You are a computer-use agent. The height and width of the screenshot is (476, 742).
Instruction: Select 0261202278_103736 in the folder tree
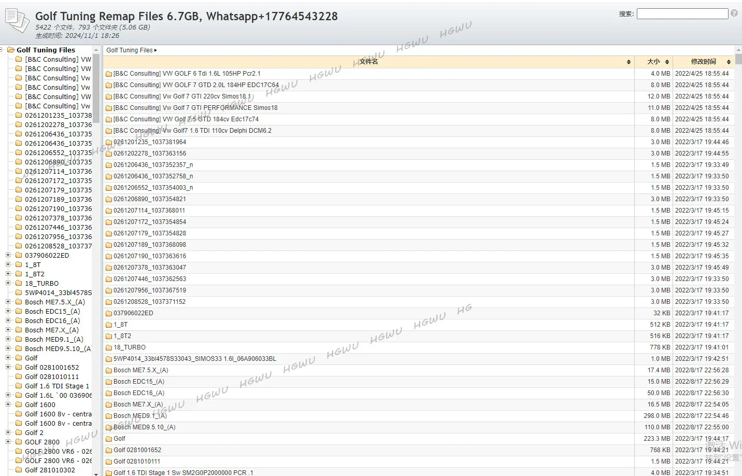tap(58, 124)
